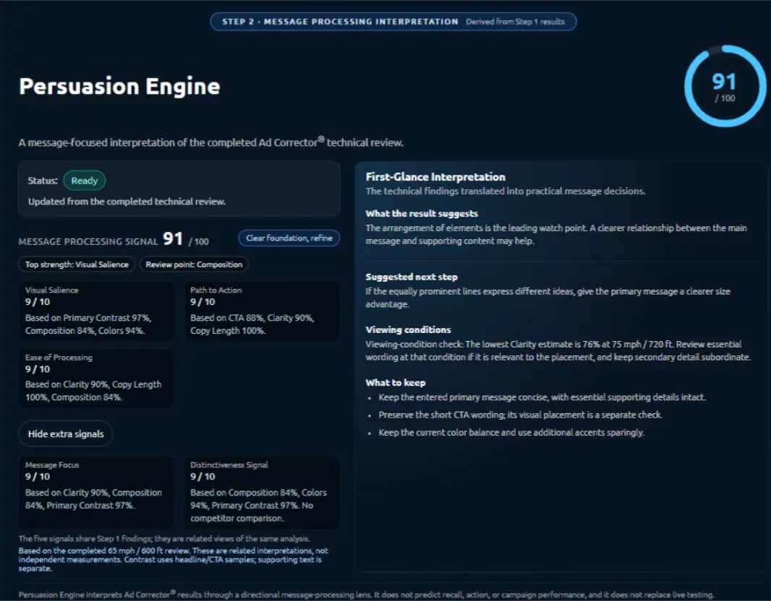This screenshot has width=771, height=601.
Task: Click the First-Glance Interpretation heading
Action: point(435,177)
